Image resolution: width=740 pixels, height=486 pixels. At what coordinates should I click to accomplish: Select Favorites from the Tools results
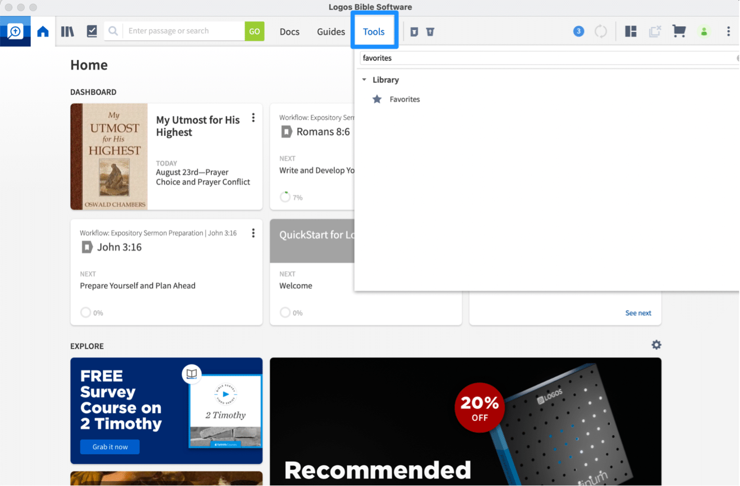click(x=404, y=99)
